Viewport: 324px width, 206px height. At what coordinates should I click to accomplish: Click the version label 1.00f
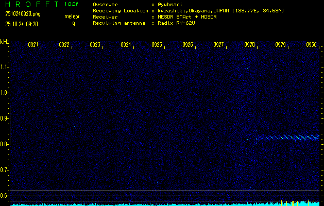pyautogui.click(x=72, y=4)
